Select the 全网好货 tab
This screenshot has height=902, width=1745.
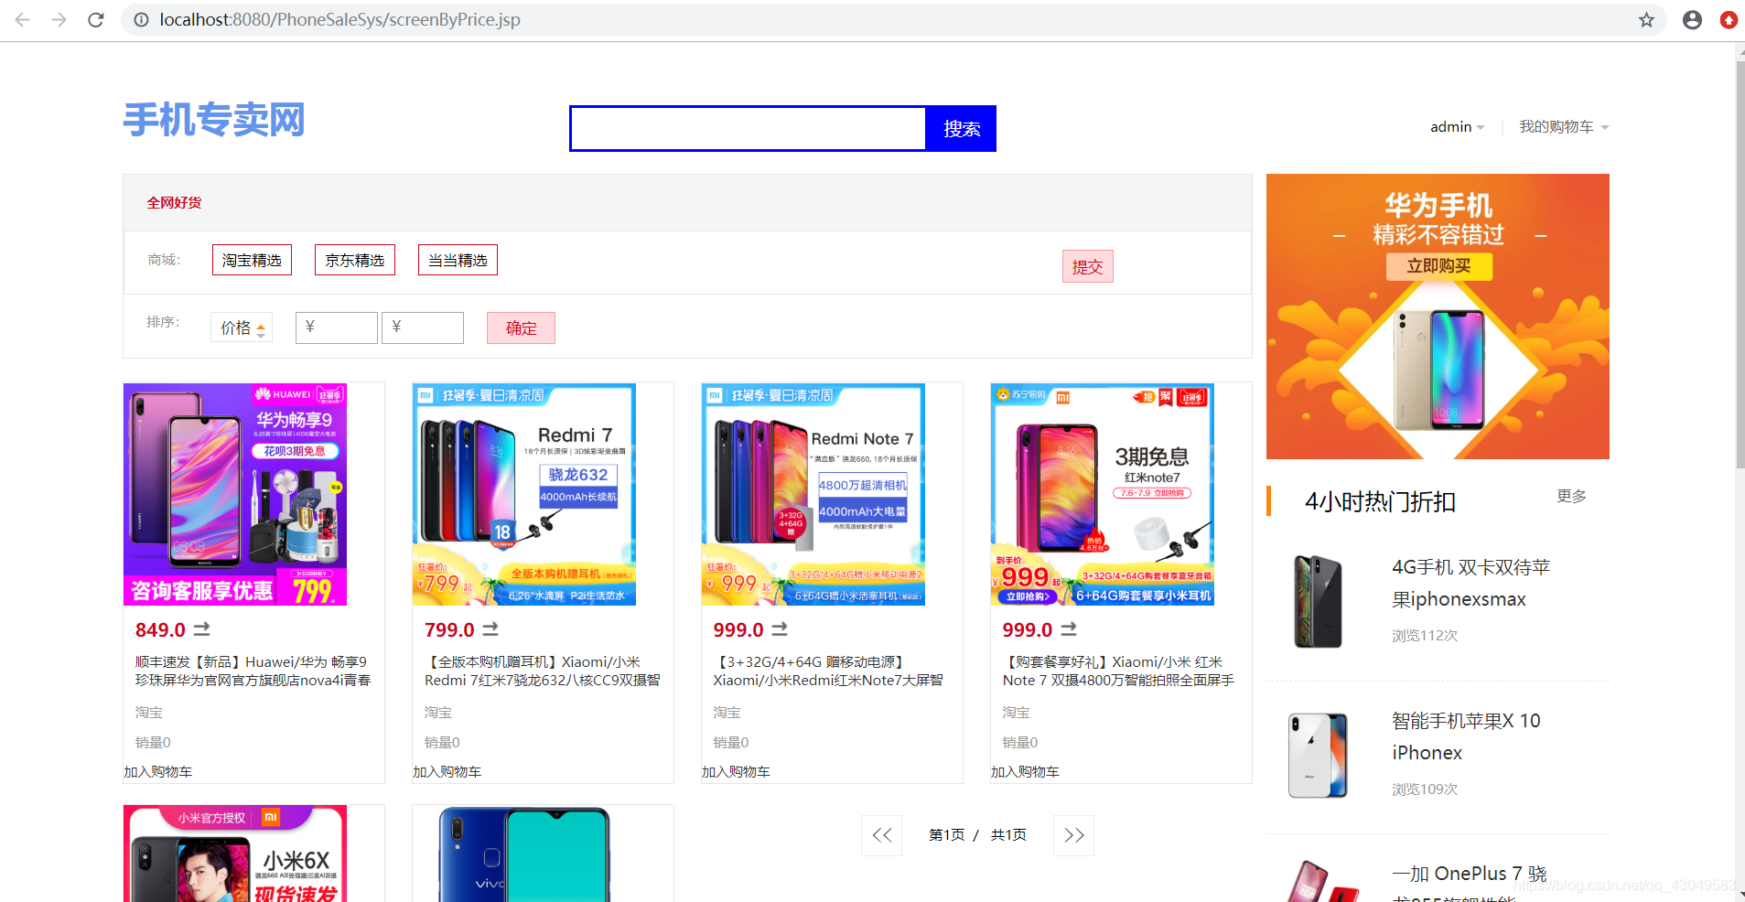tap(174, 202)
